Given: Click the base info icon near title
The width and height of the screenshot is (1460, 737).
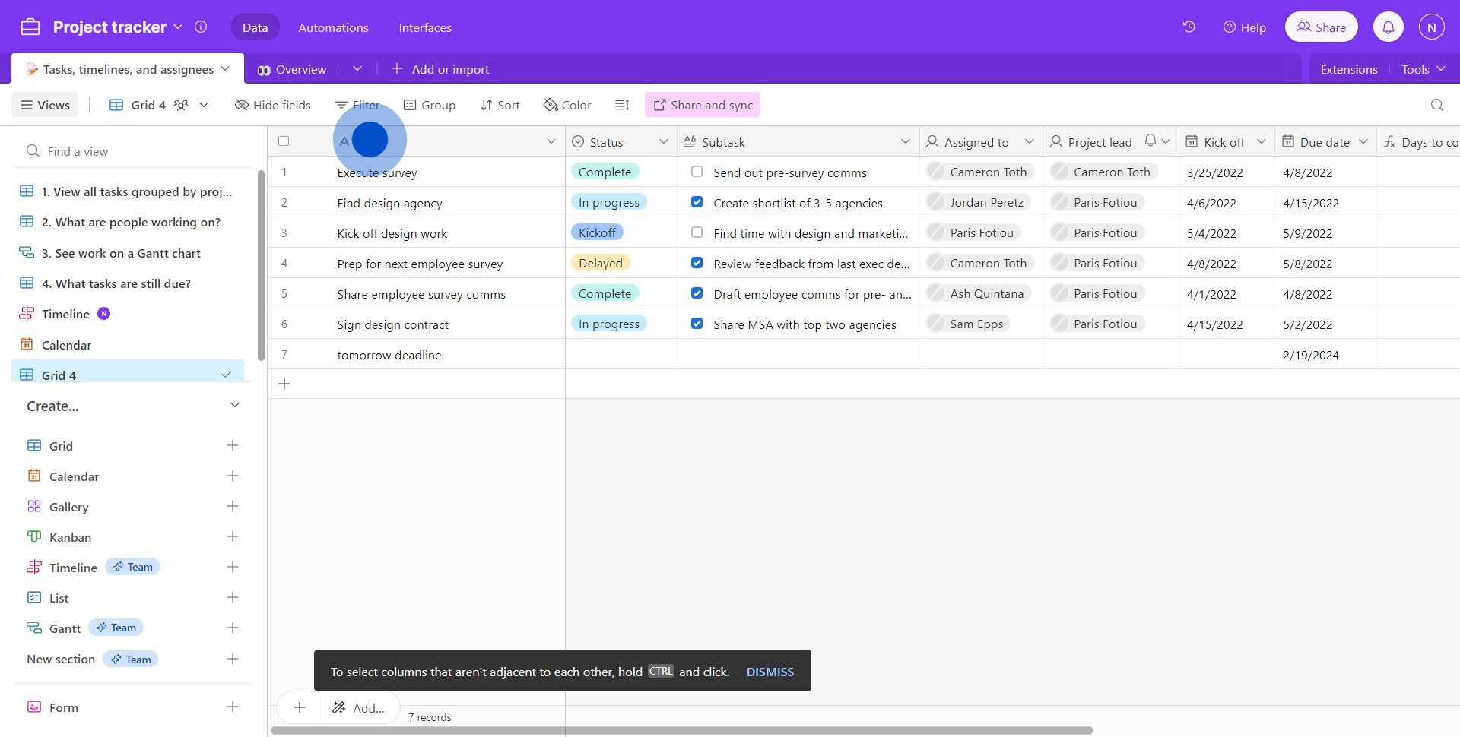Looking at the screenshot, I should (201, 27).
